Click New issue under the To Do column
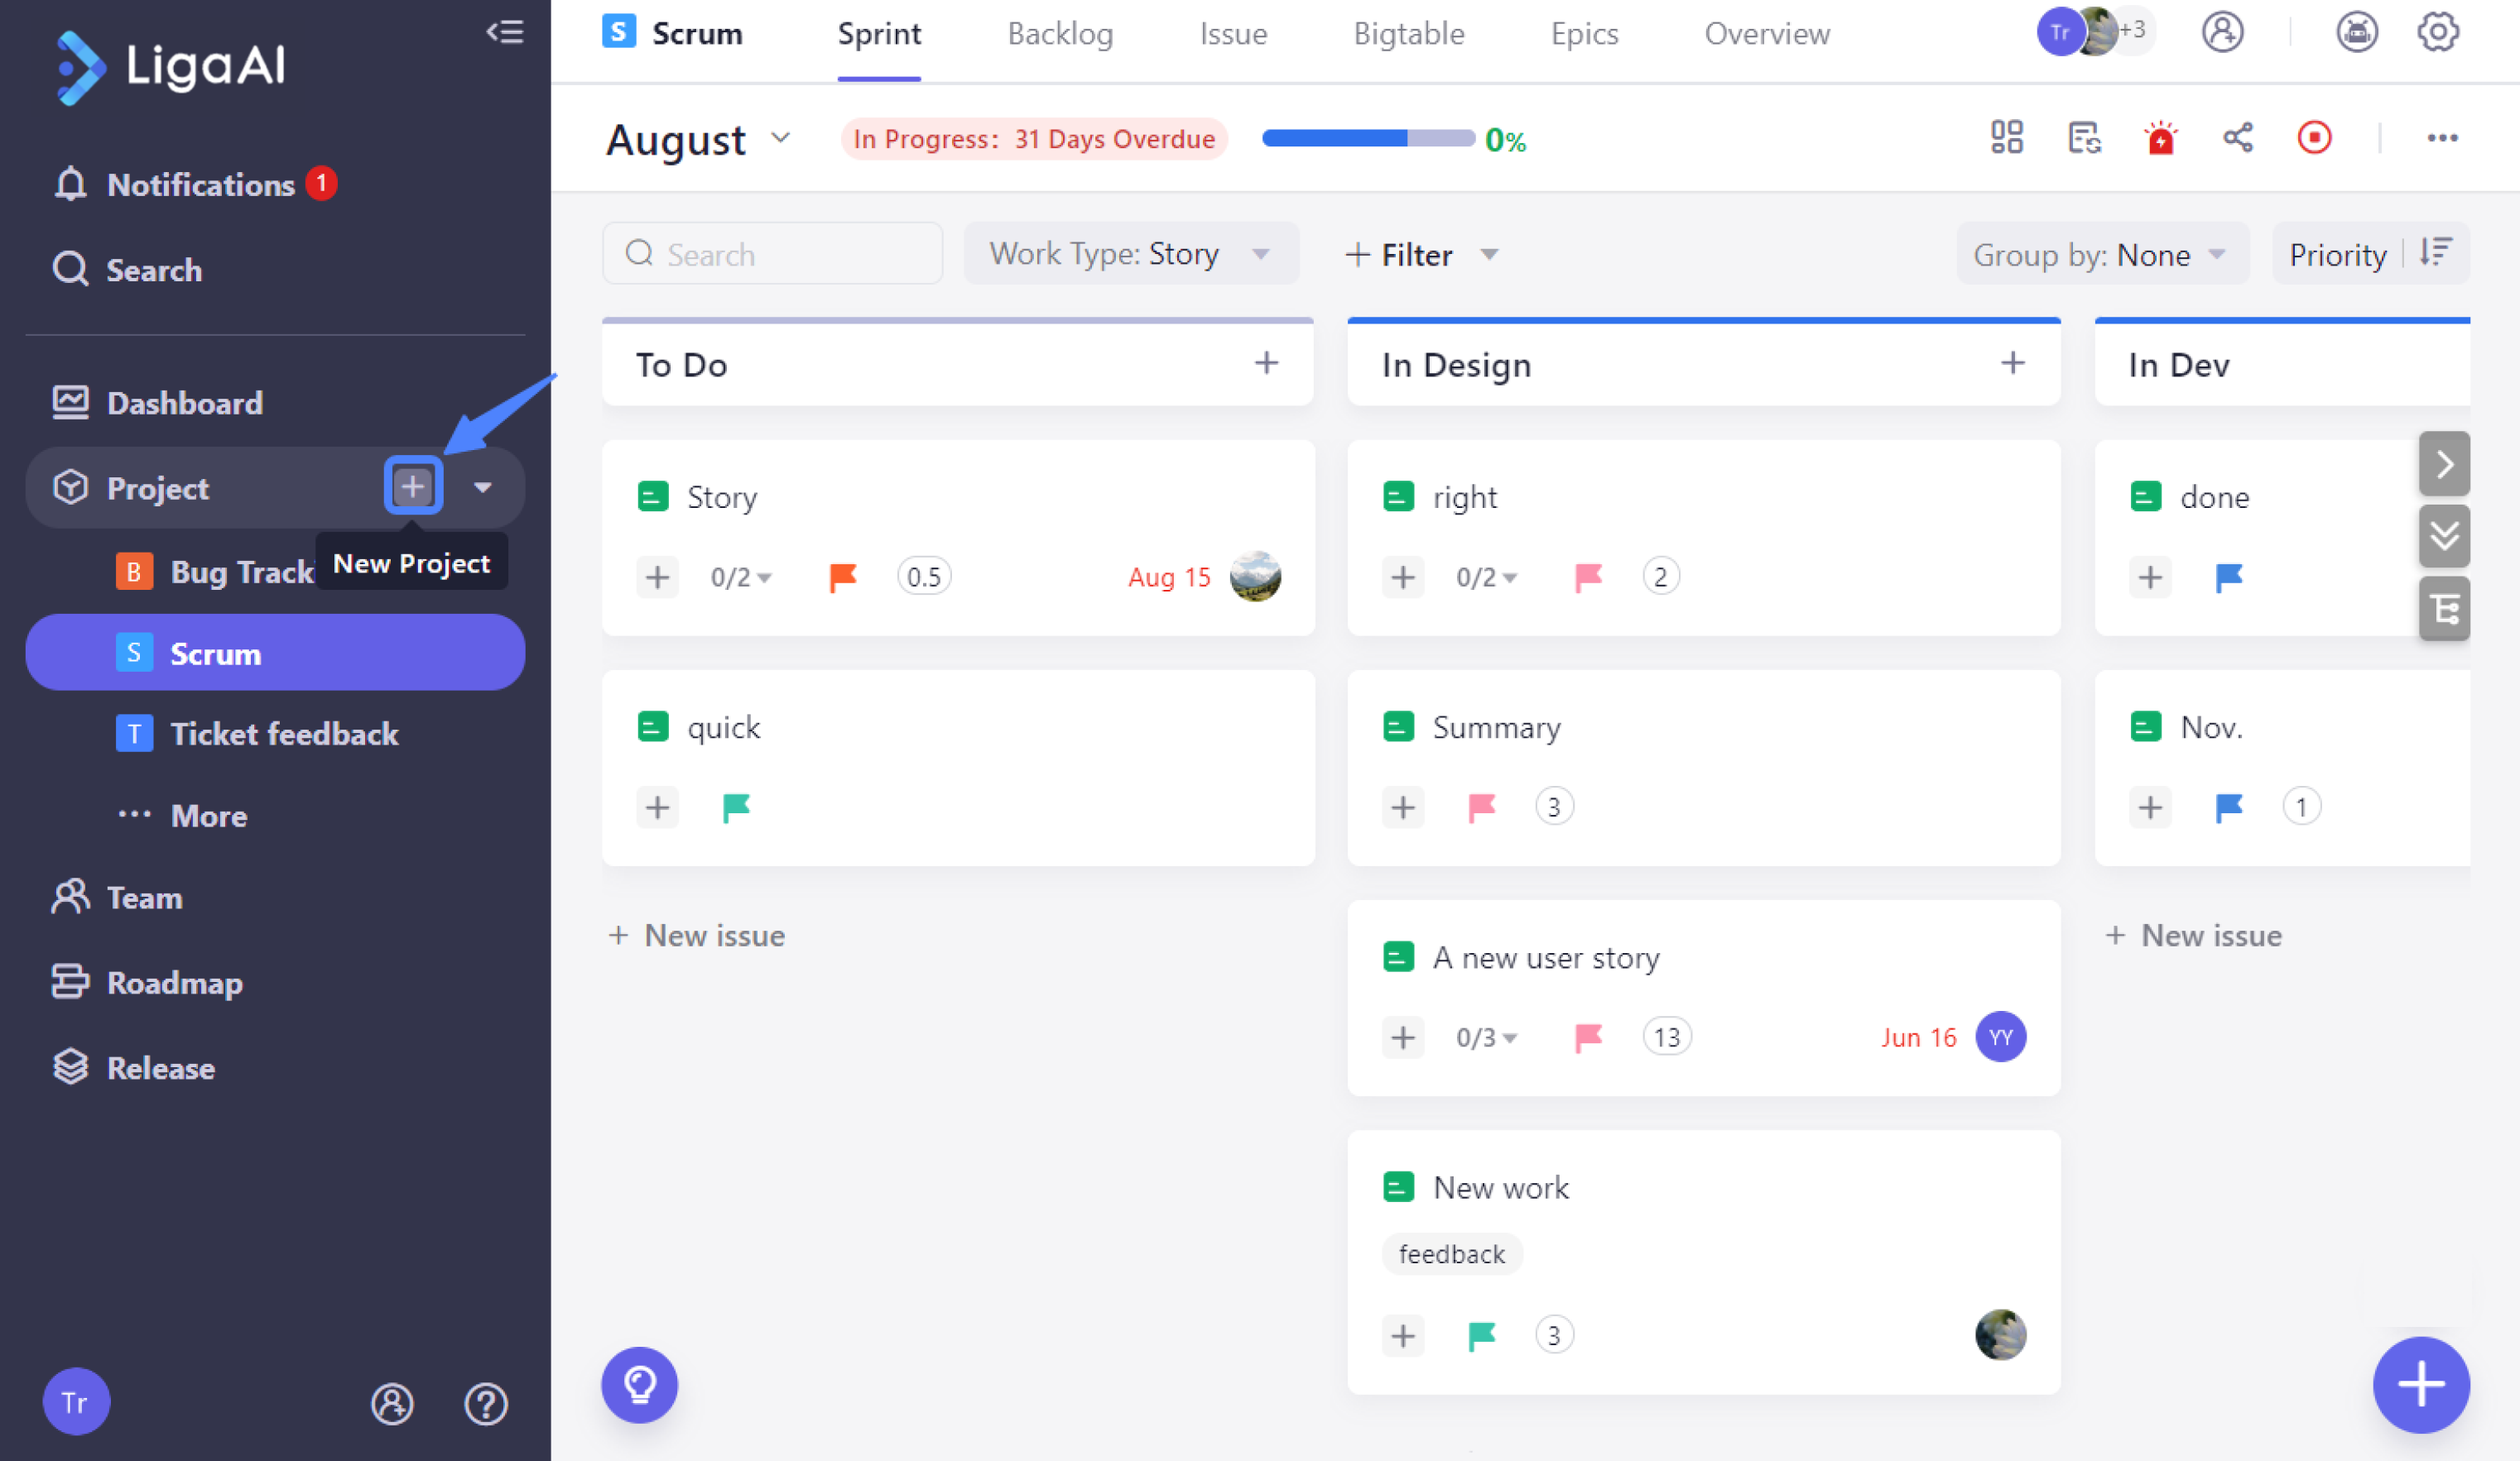Image resolution: width=2520 pixels, height=1461 pixels. (x=697, y=936)
